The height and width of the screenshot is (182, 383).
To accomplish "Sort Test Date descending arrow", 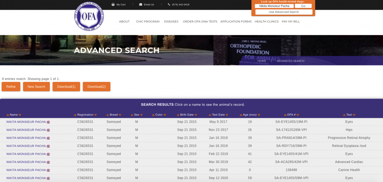I will [227, 115].
